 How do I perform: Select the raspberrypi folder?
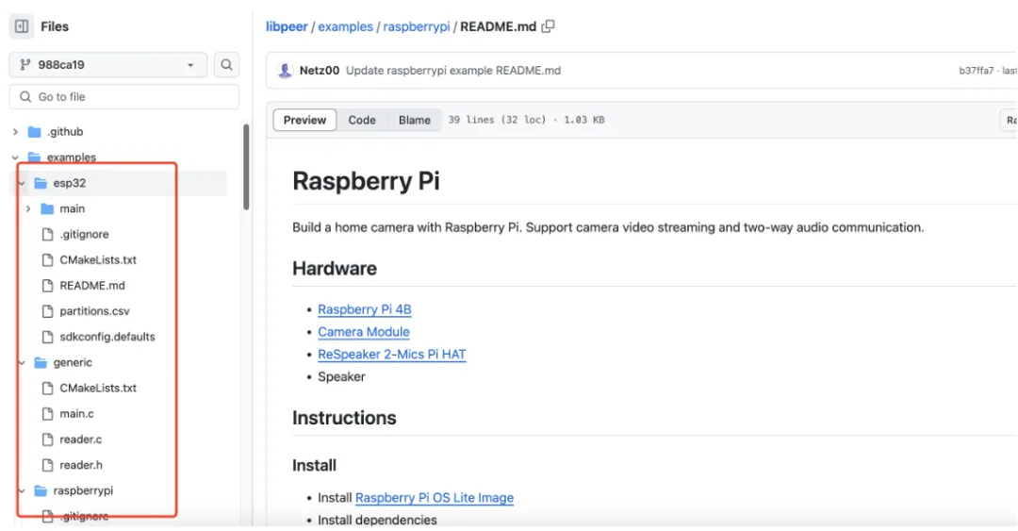click(83, 490)
